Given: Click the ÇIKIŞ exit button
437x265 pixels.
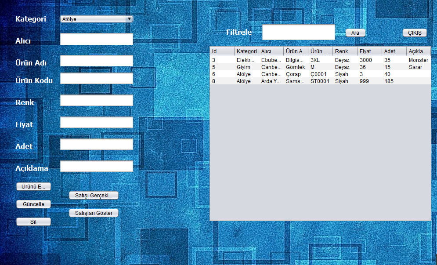Looking at the screenshot, I should pyautogui.click(x=415, y=33).
